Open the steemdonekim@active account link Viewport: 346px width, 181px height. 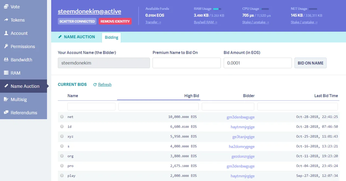click(89, 12)
